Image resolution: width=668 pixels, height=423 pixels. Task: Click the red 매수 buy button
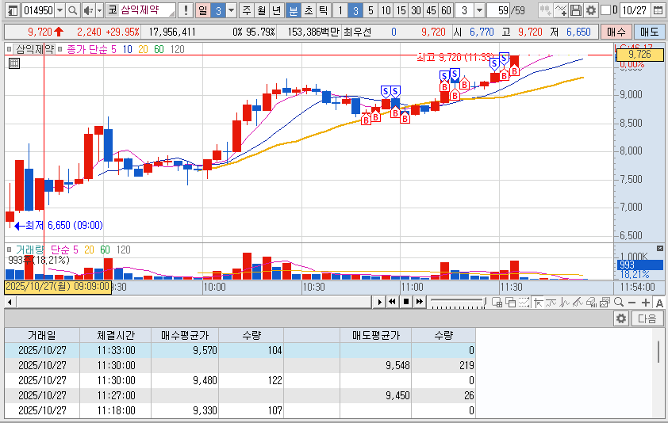click(x=616, y=32)
